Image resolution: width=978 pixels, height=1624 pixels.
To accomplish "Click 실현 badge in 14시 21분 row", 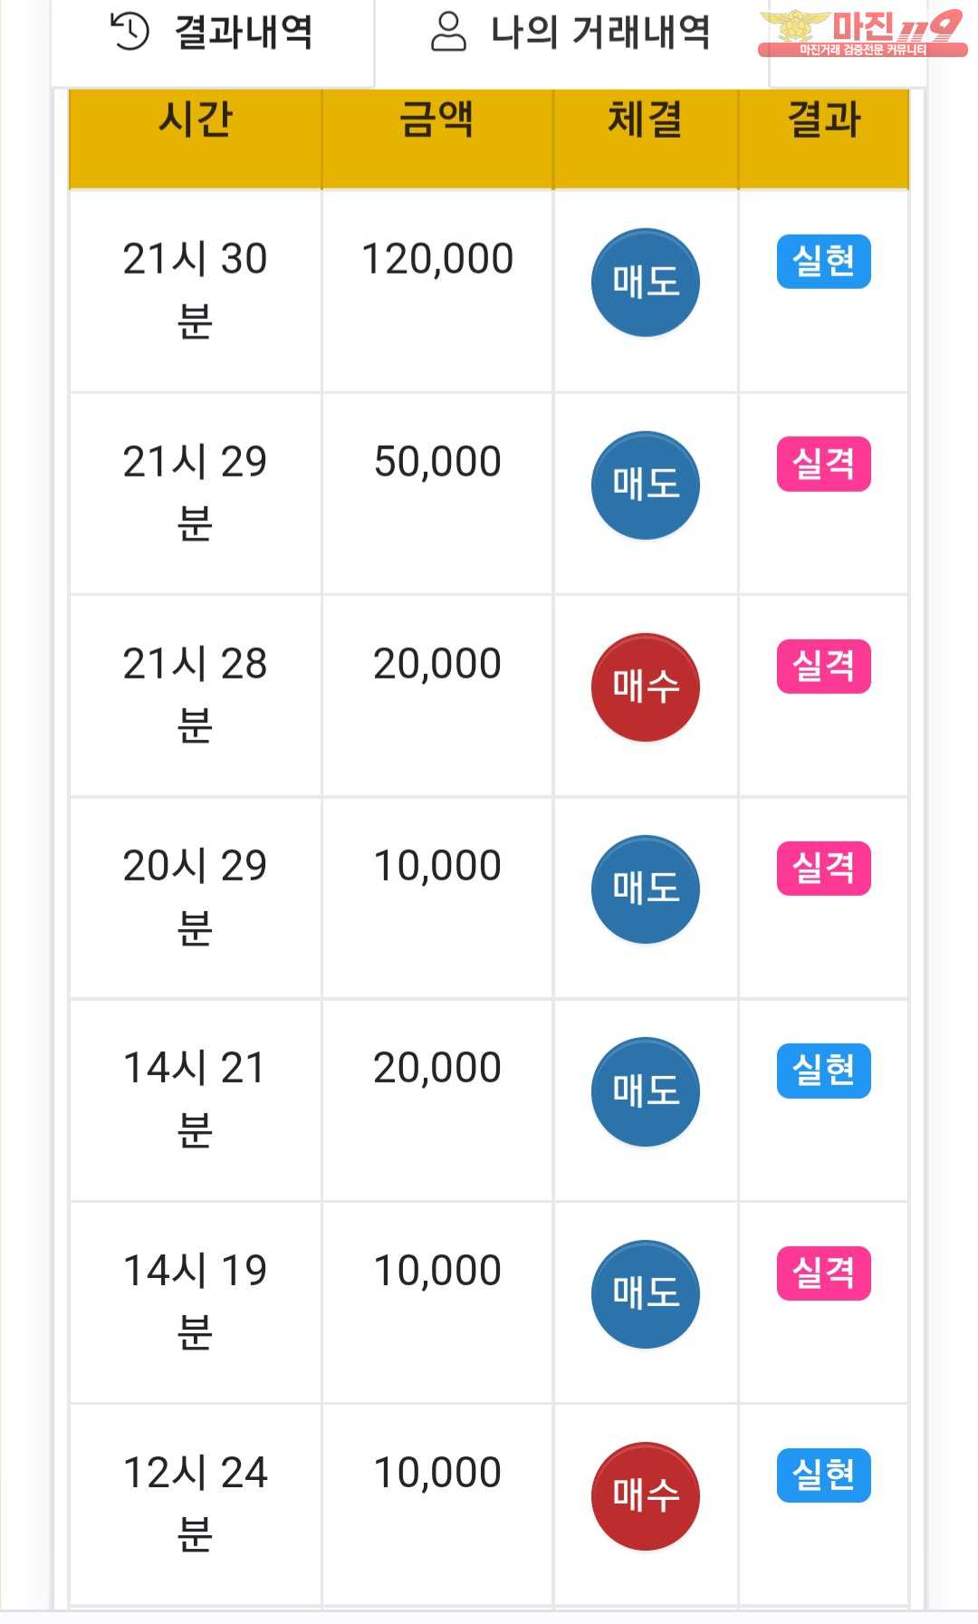I will [x=823, y=1071].
